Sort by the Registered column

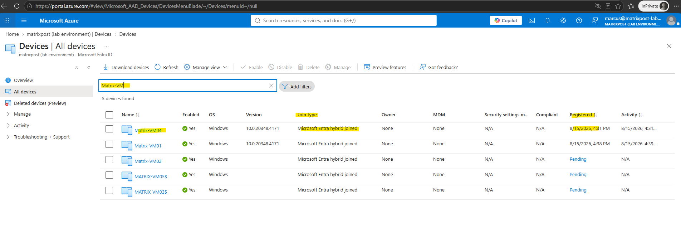[x=583, y=115]
